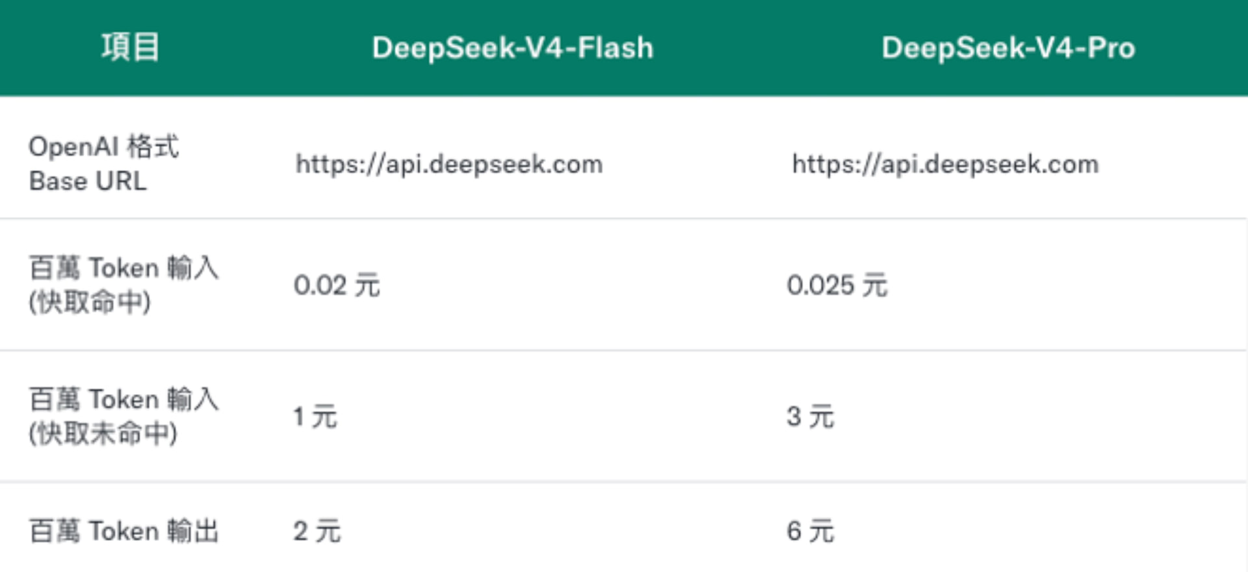Click the (快取命中) parenthetical text
1248x572 pixels.
(90, 302)
